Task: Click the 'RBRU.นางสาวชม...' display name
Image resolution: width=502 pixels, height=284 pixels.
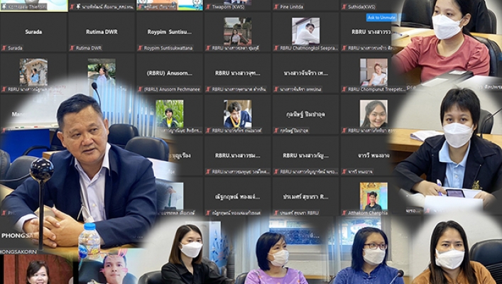Action: click(238, 155)
